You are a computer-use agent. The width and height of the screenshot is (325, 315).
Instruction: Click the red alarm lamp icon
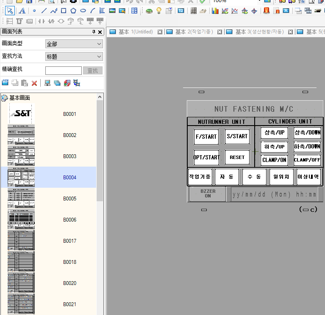pos(267,11)
